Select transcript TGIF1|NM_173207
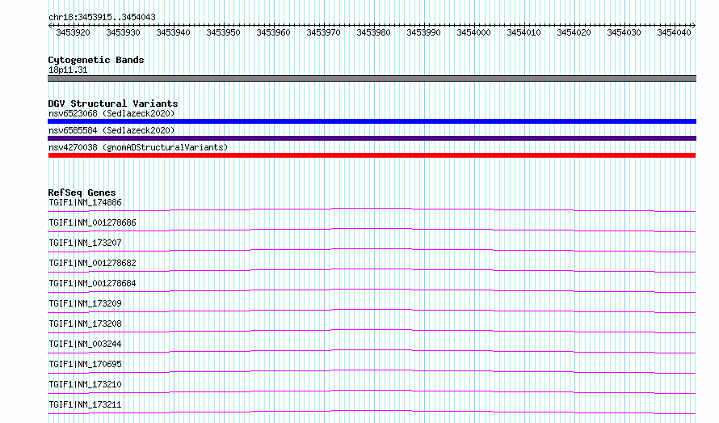 (x=86, y=243)
